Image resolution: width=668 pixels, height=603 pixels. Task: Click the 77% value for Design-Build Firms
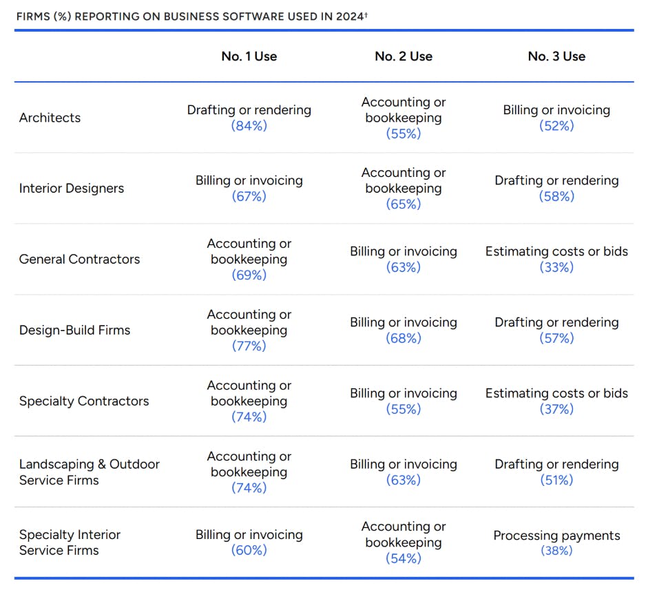pos(249,346)
